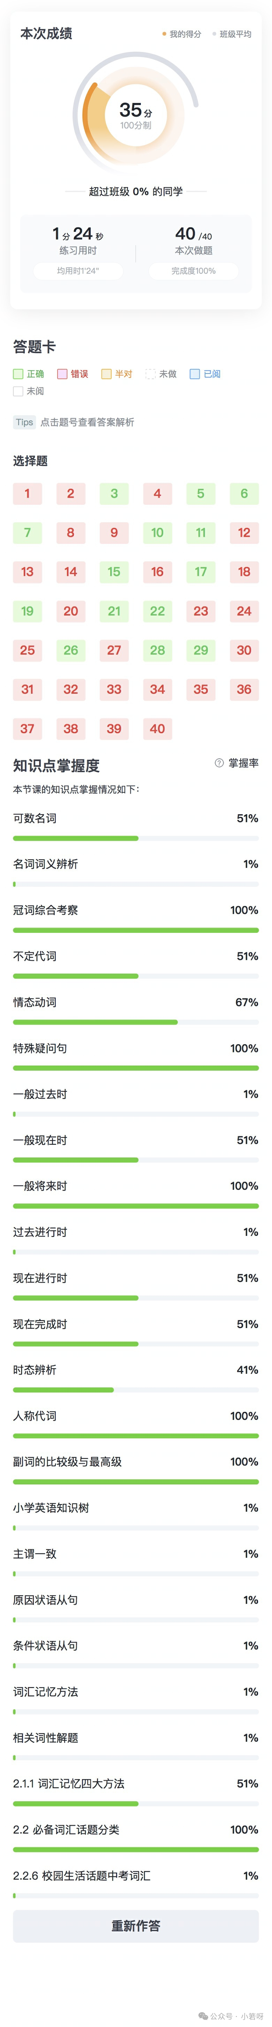Click the gray 未阅 legend box

pos(18,391)
